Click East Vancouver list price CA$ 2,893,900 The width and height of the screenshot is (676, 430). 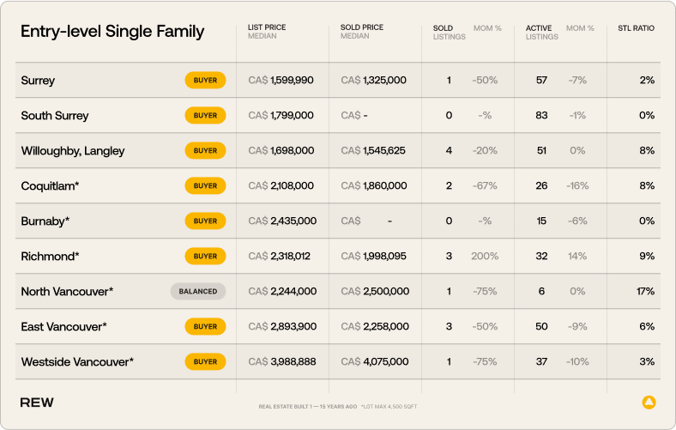282,326
